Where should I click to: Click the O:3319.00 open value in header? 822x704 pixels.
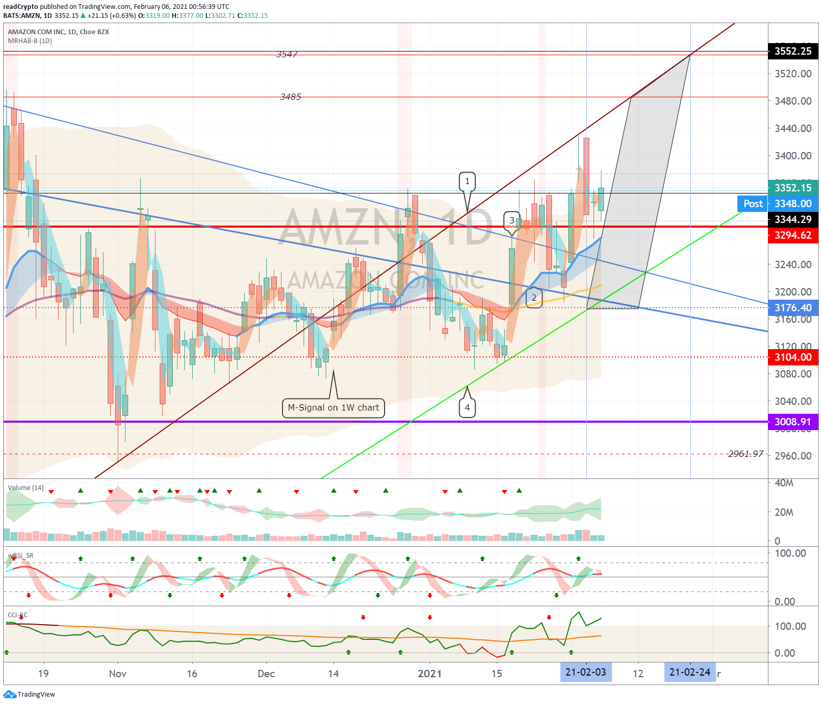[x=154, y=16]
